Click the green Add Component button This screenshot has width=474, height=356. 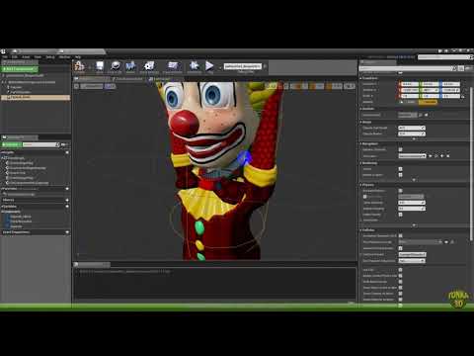coord(20,69)
